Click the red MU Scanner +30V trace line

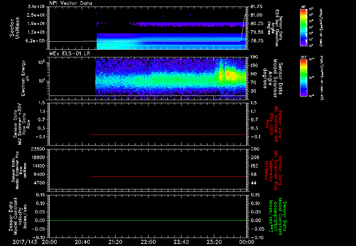pyautogui.click(x=169, y=134)
